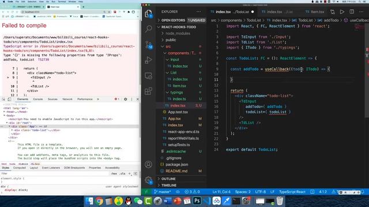Click the Explorer more actions ellipsis
Image resolution: width=369 pixels, height=207 pixels.
click(x=199, y=11)
